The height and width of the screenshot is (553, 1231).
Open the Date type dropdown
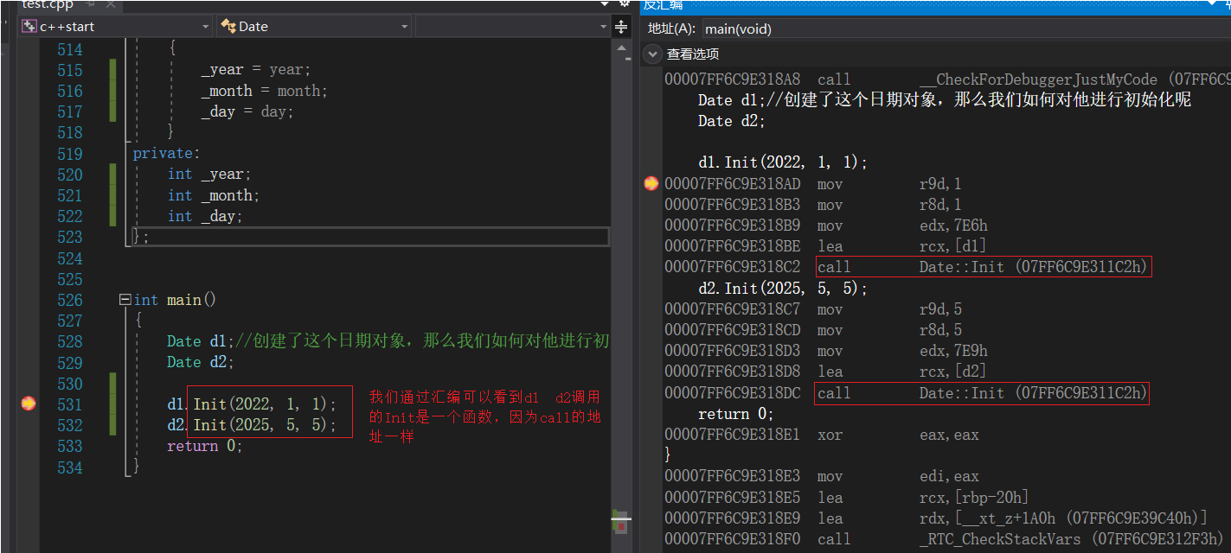(404, 27)
